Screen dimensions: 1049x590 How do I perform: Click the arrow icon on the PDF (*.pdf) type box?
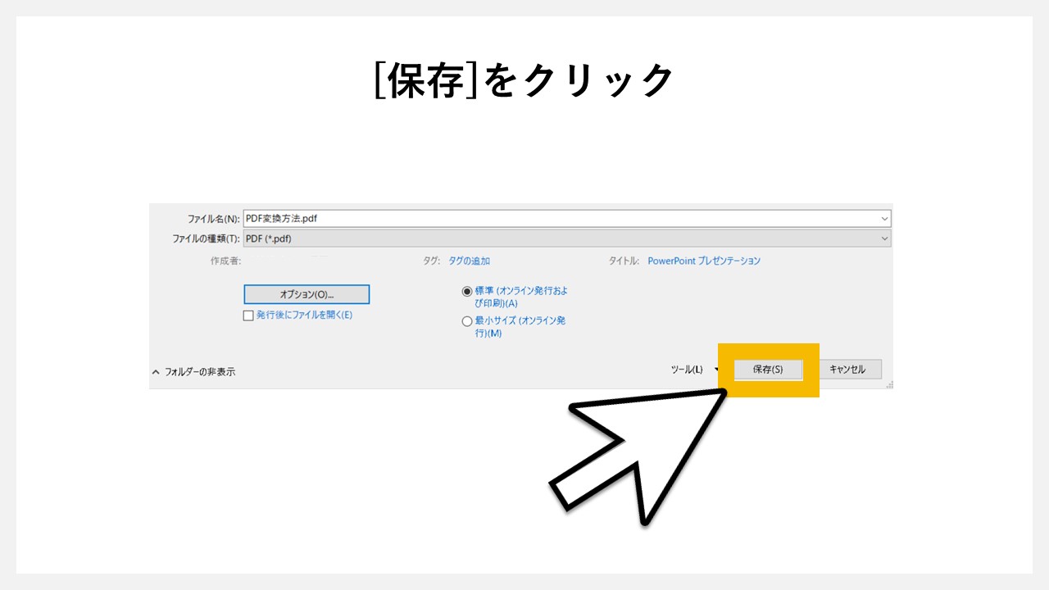[885, 238]
